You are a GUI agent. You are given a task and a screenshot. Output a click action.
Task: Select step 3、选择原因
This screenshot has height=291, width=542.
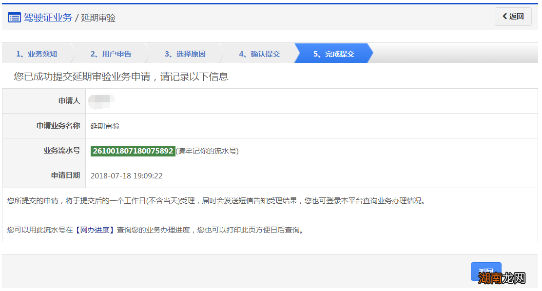tap(185, 54)
